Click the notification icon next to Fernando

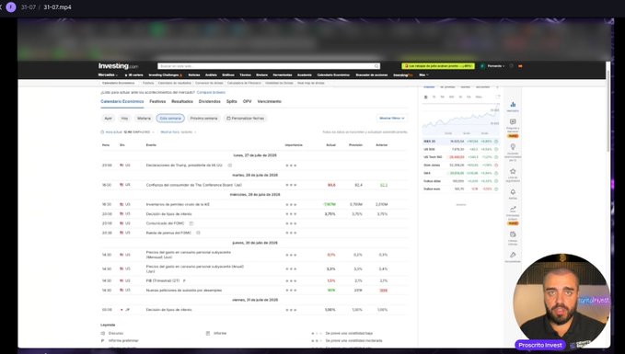coord(512,66)
